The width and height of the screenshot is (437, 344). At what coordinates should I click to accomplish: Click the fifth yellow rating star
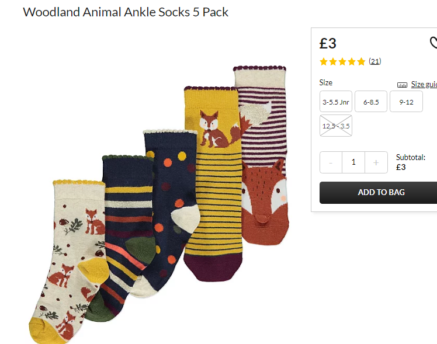[x=361, y=61]
